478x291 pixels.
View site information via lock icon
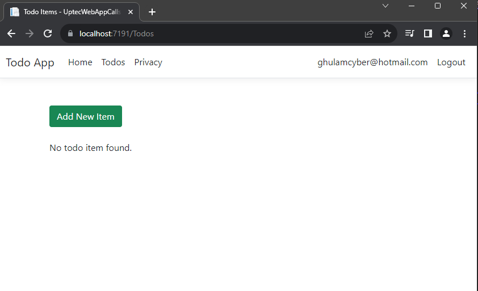[x=71, y=33]
